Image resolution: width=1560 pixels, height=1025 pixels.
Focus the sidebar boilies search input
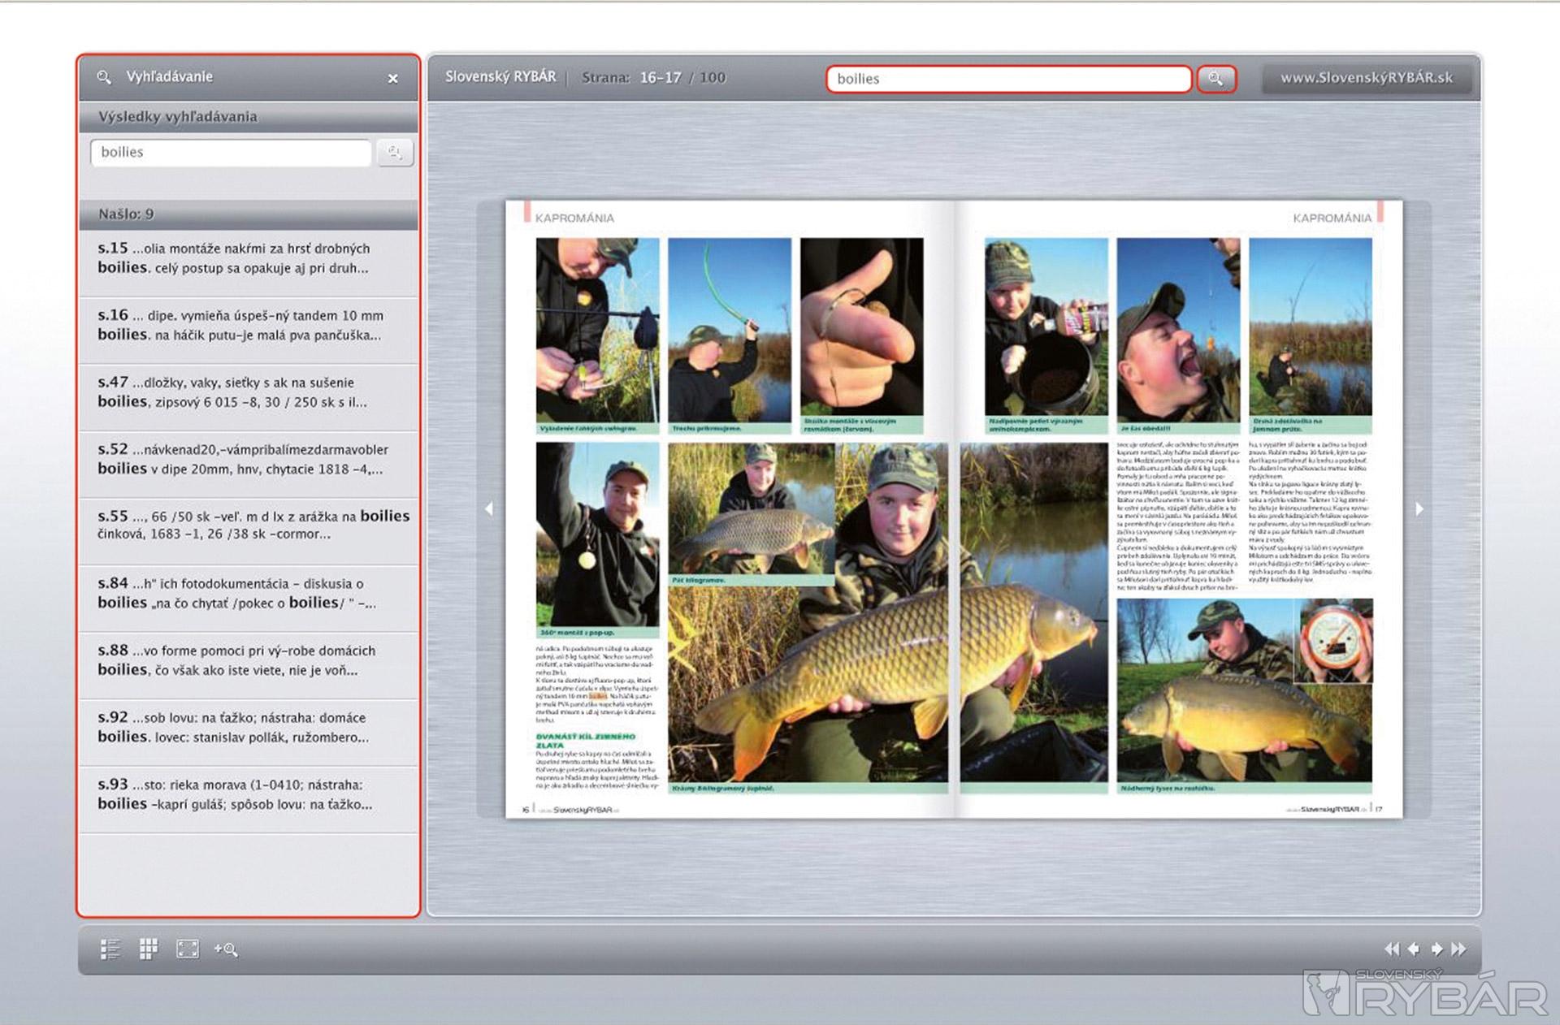(x=231, y=153)
